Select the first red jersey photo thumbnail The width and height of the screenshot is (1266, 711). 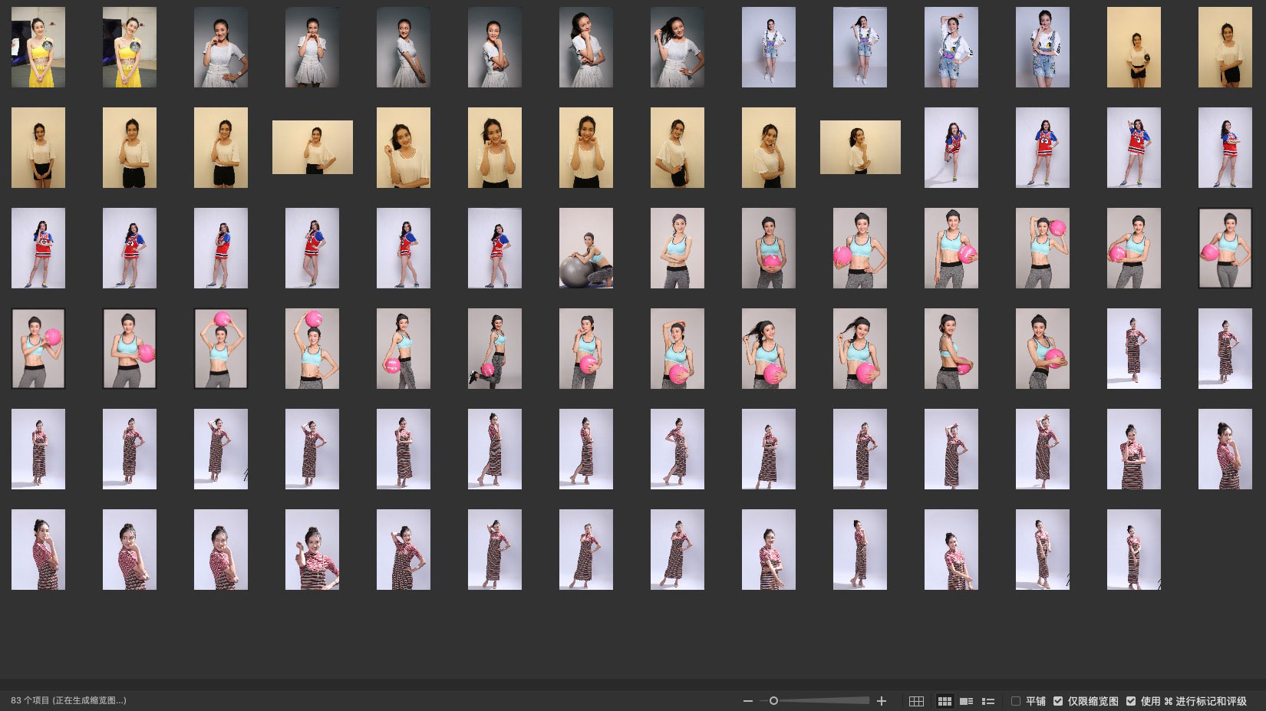point(951,148)
